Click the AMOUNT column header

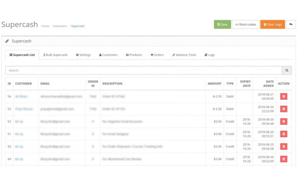[215, 83]
